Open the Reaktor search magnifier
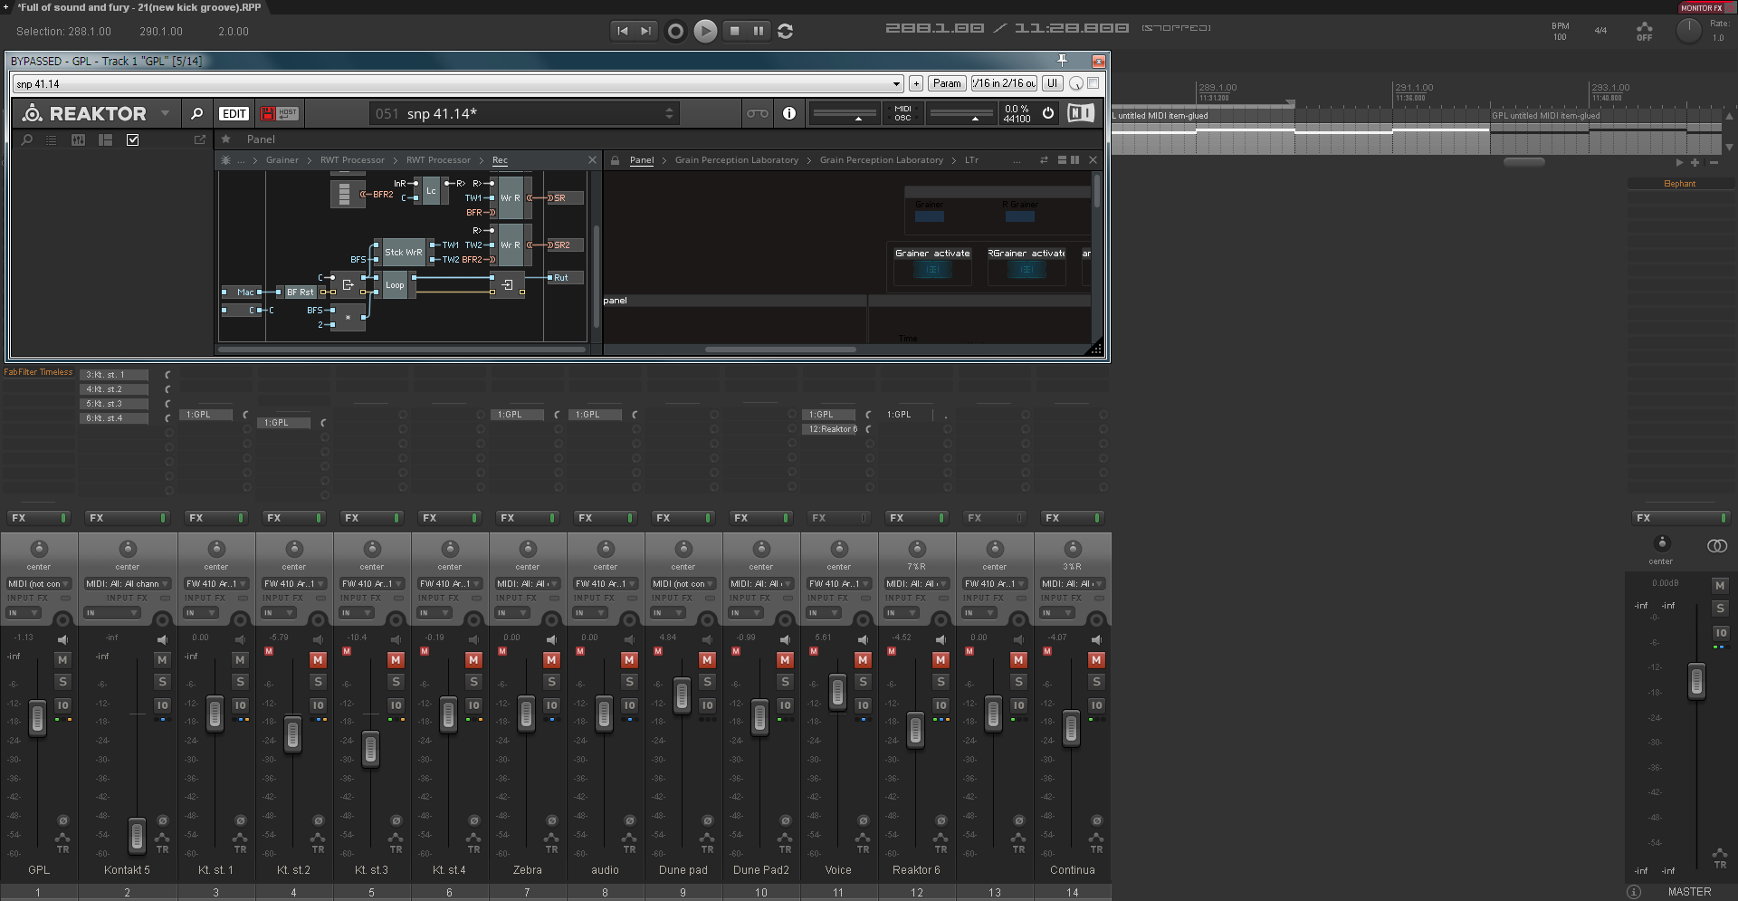 tap(196, 114)
